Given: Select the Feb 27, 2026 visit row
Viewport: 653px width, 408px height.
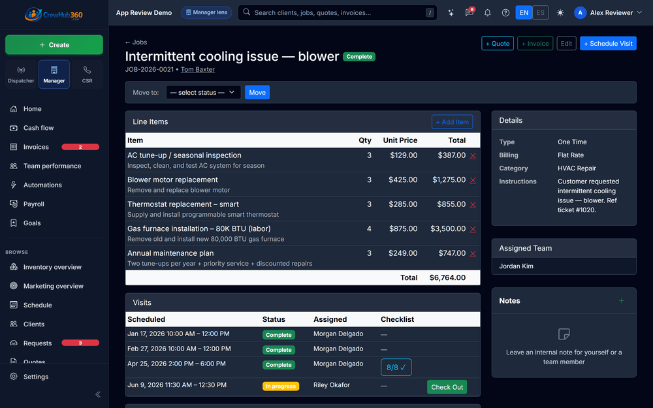Looking at the screenshot, I should [303, 349].
